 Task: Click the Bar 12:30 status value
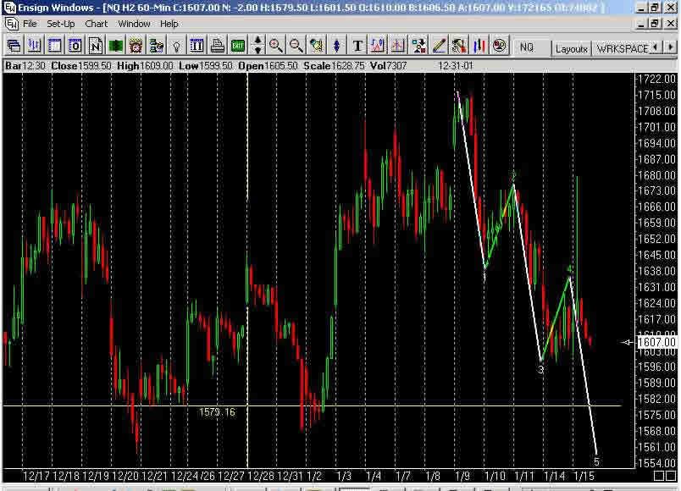tap(25, 66)
